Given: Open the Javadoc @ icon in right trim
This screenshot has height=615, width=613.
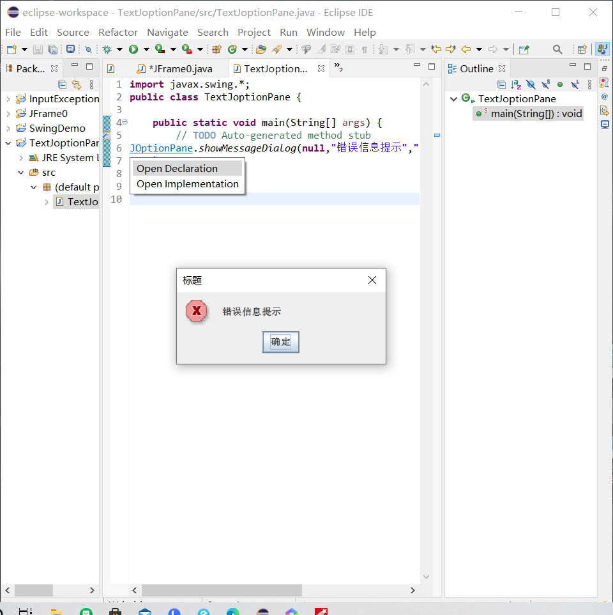Looking at the screenshot, I should (x=605, y=97).
